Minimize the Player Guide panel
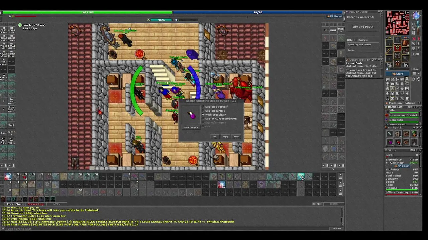 (378, 12)
